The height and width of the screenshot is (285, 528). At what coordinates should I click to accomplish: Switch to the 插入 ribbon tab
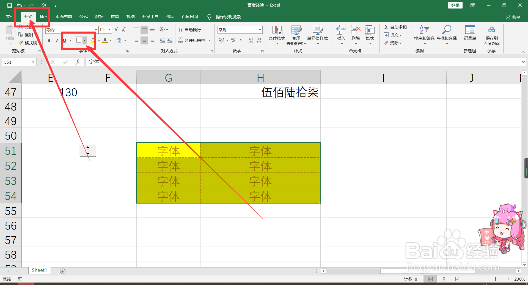(43, 16)
